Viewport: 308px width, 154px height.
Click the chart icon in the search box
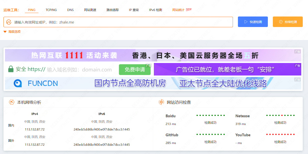point(9,22)
